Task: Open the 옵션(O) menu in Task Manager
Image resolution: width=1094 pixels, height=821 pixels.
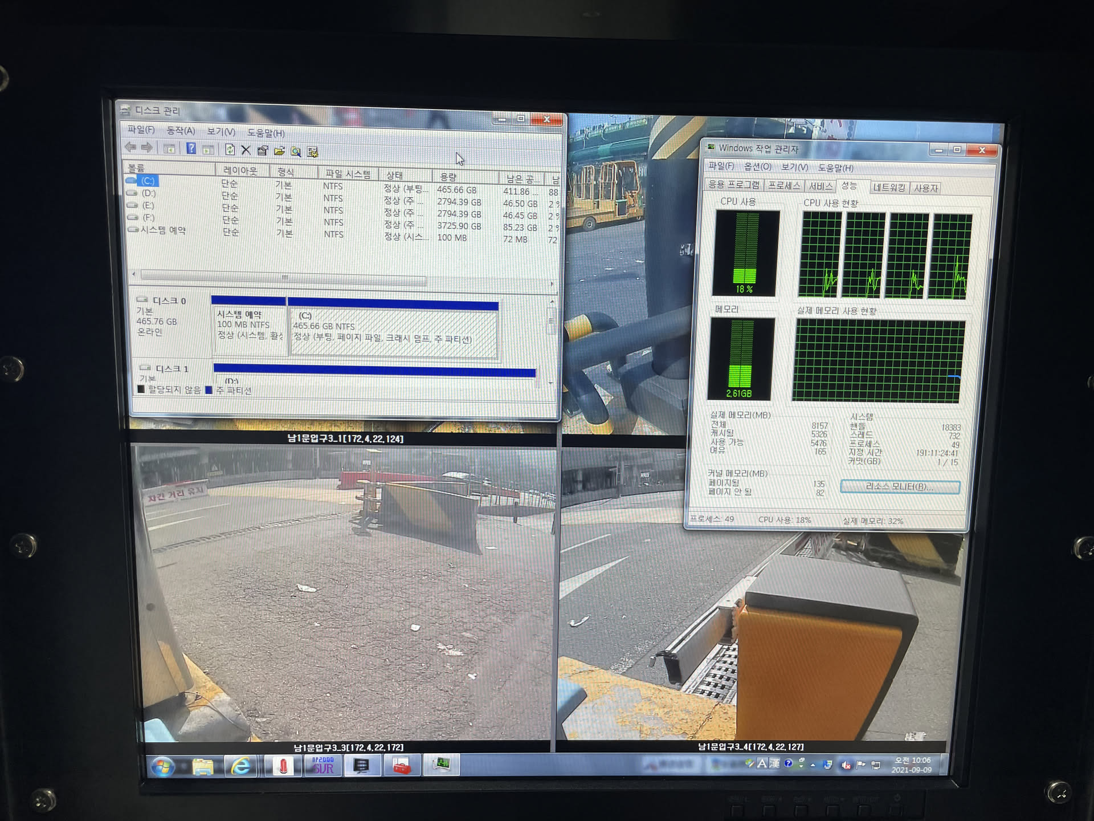Action: (x=757, y=166)
